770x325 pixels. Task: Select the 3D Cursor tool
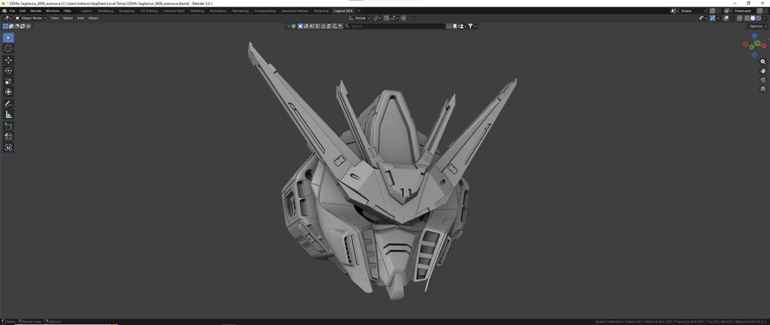(x=8, y=48)
